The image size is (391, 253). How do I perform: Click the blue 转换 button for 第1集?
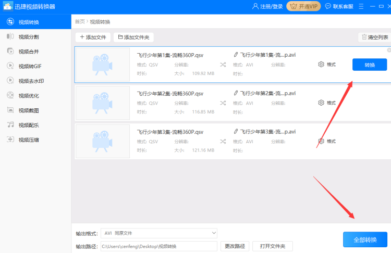point(370,65)
